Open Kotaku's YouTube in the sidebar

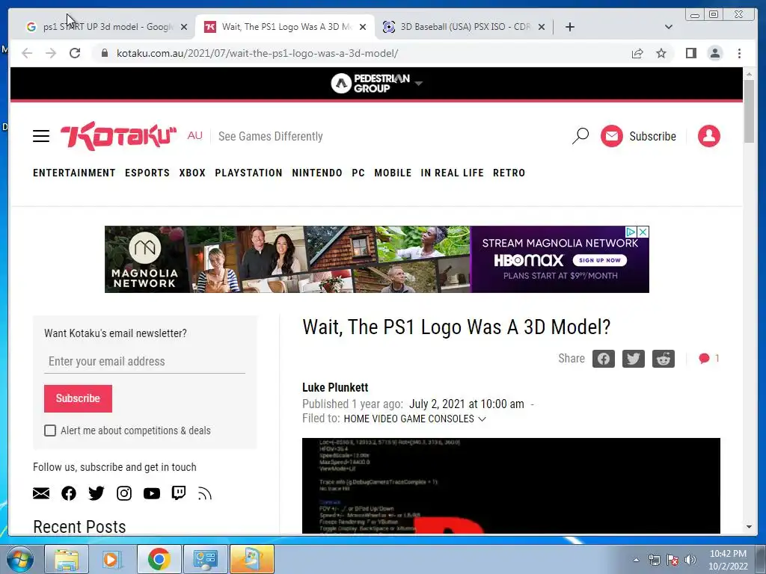(x=151, y=493)
